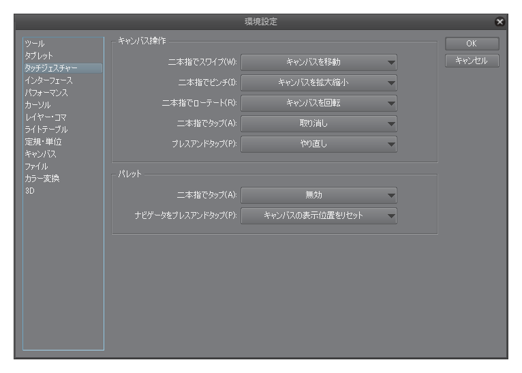The width and height of the screenshot is (522, 373).
Task: Open レイヤー・コマ settings category
Action: point(46,117)
